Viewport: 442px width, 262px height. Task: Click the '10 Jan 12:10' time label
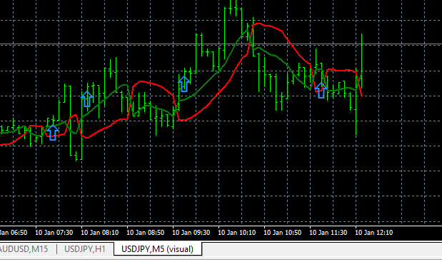(x=374, y=233)
